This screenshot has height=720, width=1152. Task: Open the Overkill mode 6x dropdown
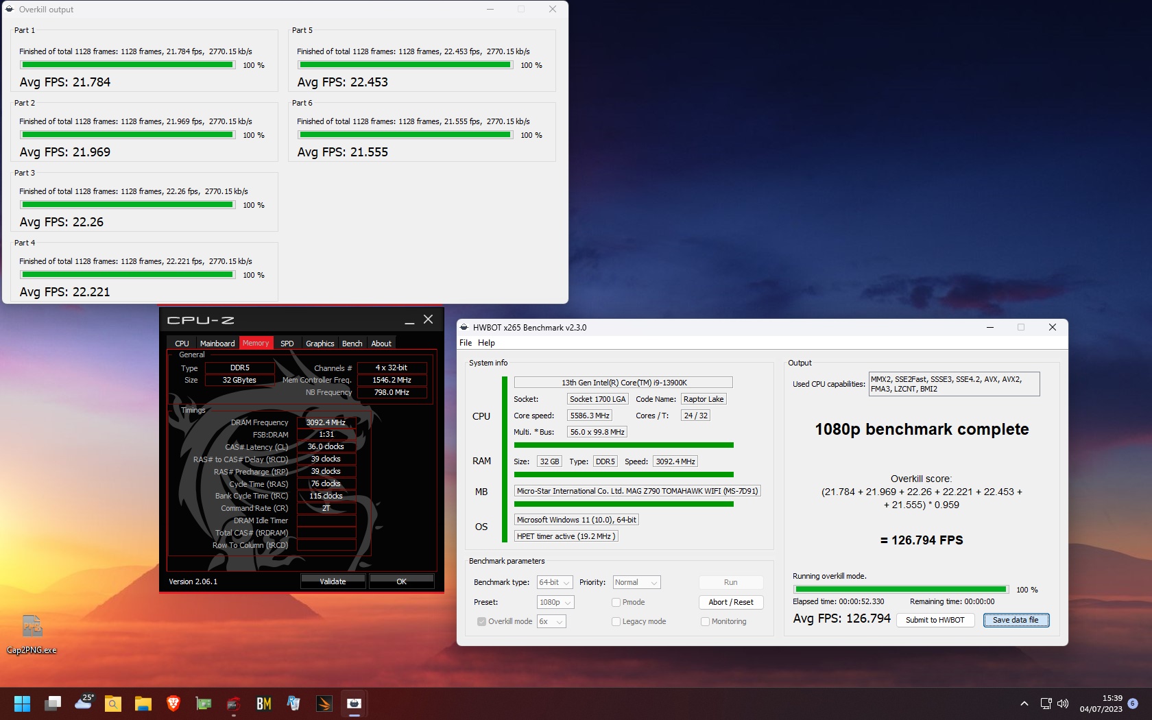click(551, 621)
